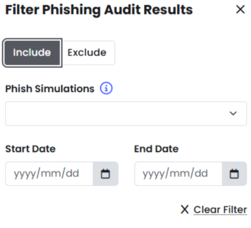Screen dimensions: 251x228
Task: Close the Filter Phishing Audit Results dialog
Action: (x=240, y=9)
